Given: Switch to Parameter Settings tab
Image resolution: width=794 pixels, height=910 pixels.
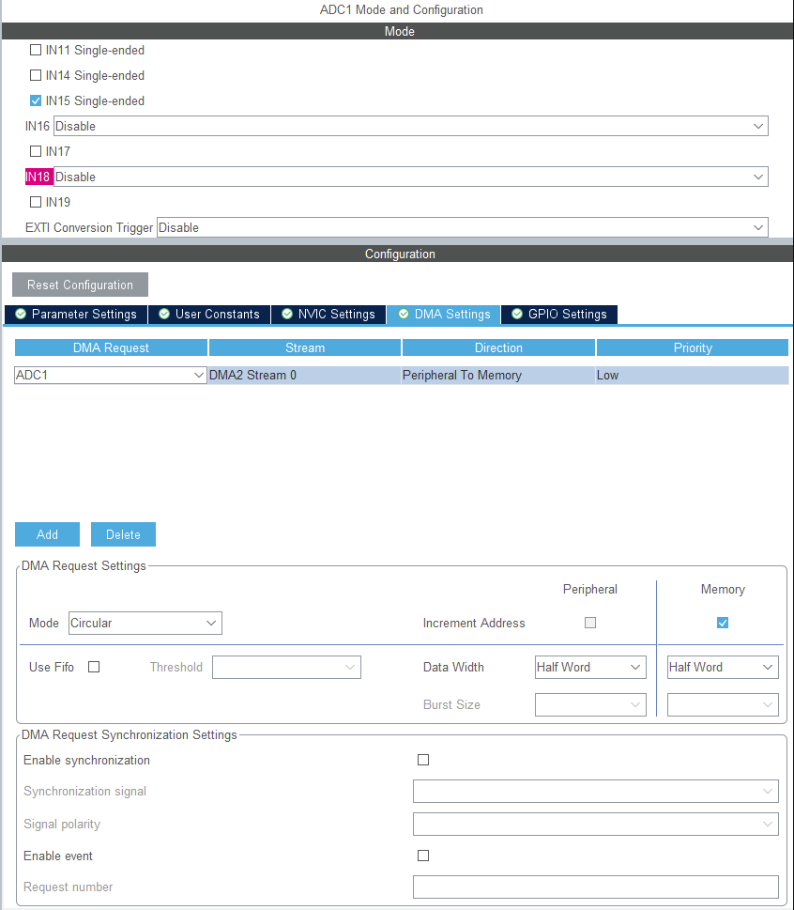Looking at the screenshot, I should pos(76,314).
